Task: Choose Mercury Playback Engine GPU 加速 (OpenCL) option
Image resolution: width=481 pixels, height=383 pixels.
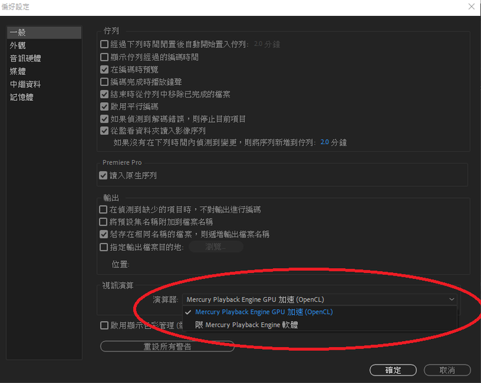Action: (x=319, y=312)
